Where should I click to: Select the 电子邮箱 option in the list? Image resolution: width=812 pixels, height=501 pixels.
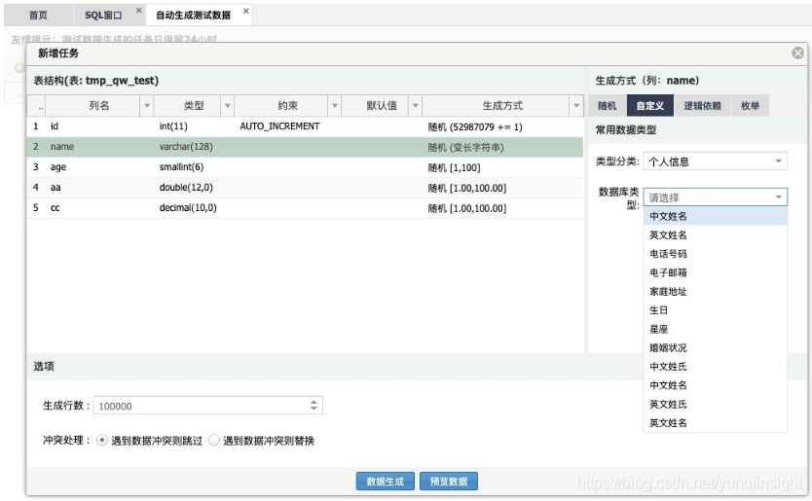tap(716, 272)
